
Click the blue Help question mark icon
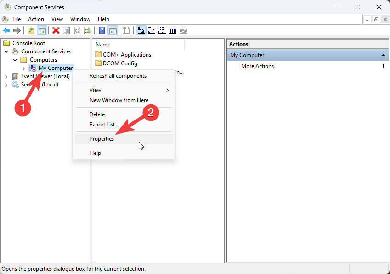pos(102,30)
